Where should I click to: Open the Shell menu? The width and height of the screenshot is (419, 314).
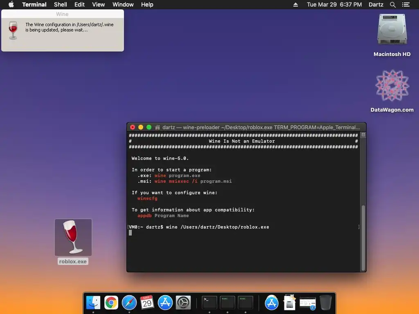[x=61, y=4]
